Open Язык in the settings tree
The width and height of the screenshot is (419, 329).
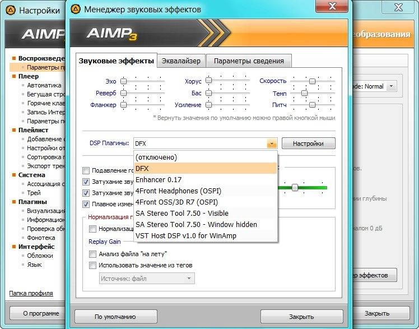point(35,265)
